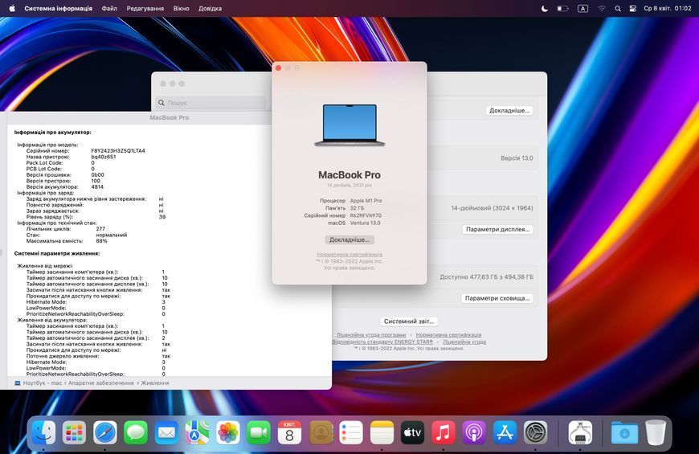This screenshot has height=454, width=699.
Task: Launch Safari from the Dock
Action: click(x=105, y=432)
